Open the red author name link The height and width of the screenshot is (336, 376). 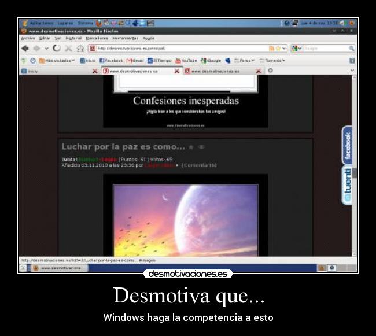(x=160, y=165)
